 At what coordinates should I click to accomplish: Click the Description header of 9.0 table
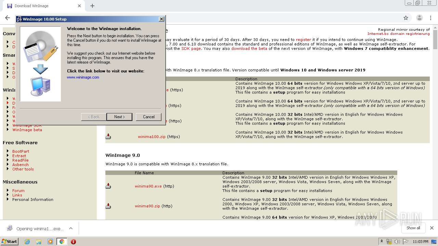pyautogui.click(x=233, y=173)
